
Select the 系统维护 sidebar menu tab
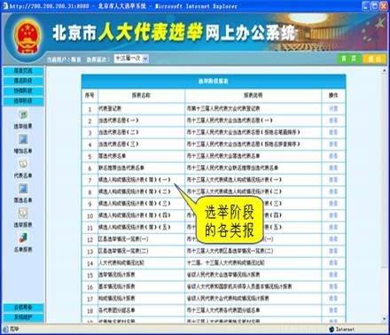click(23, 317)
